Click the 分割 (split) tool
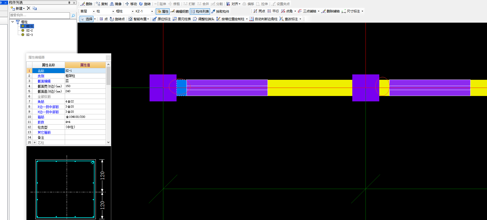 [x=217, y=4]
